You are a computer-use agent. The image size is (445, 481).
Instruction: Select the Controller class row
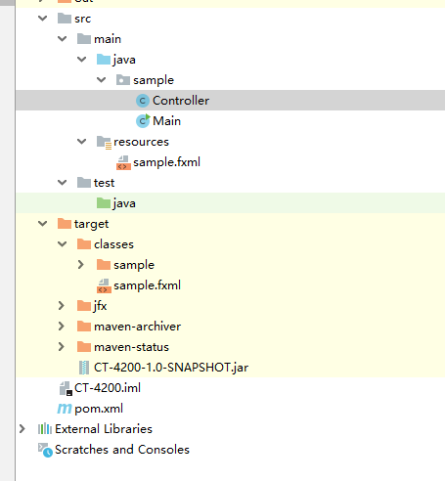coord(230,101)
